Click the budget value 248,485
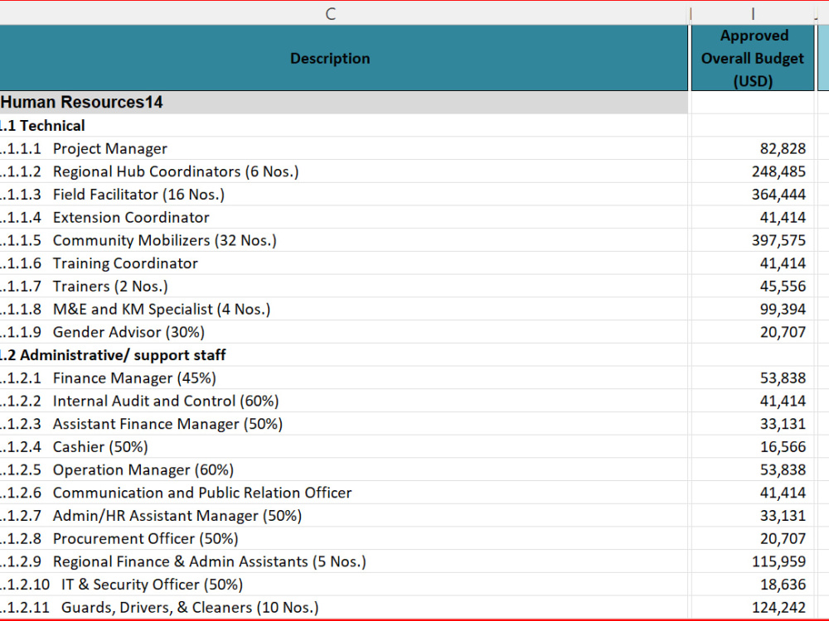 753,171
